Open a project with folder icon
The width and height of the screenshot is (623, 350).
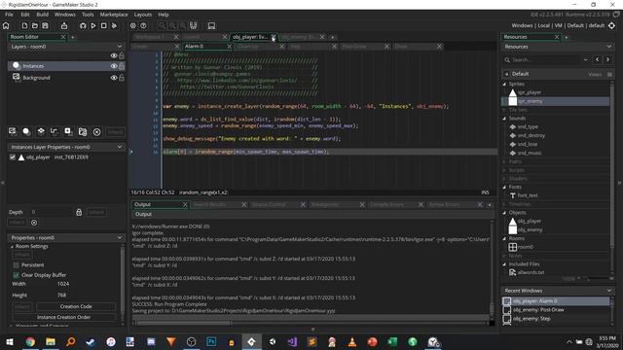click(x=35, y=26)
